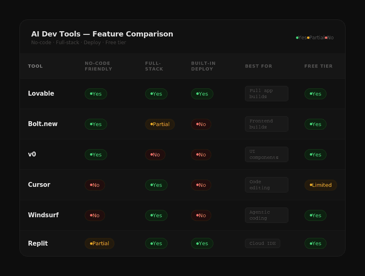Click the FREE TIER column header
The width and height of the screenshot is (365, 276).
pos(318,66)
